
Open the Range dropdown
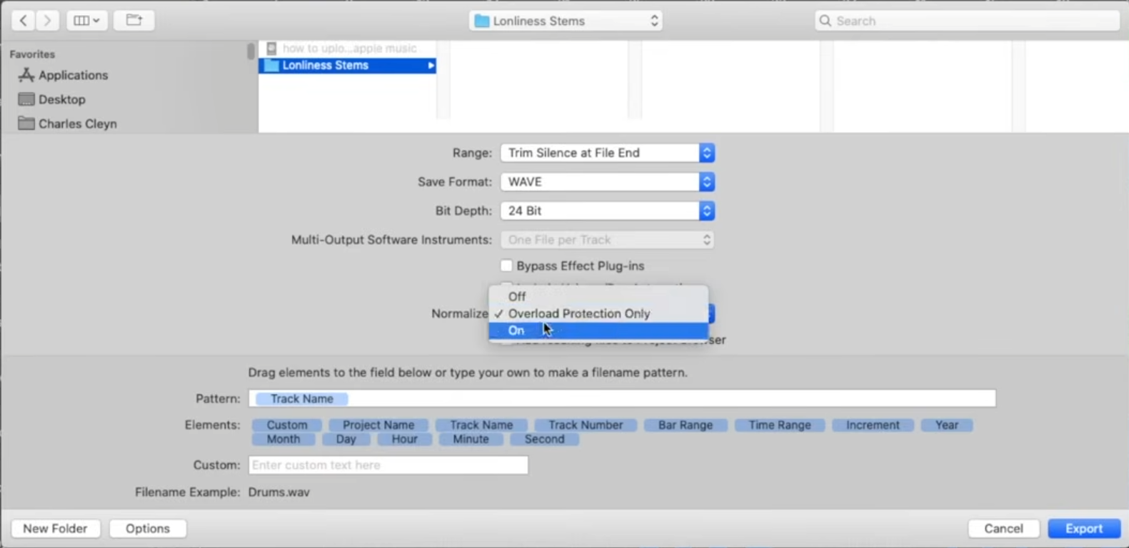(x=608, y=153)
